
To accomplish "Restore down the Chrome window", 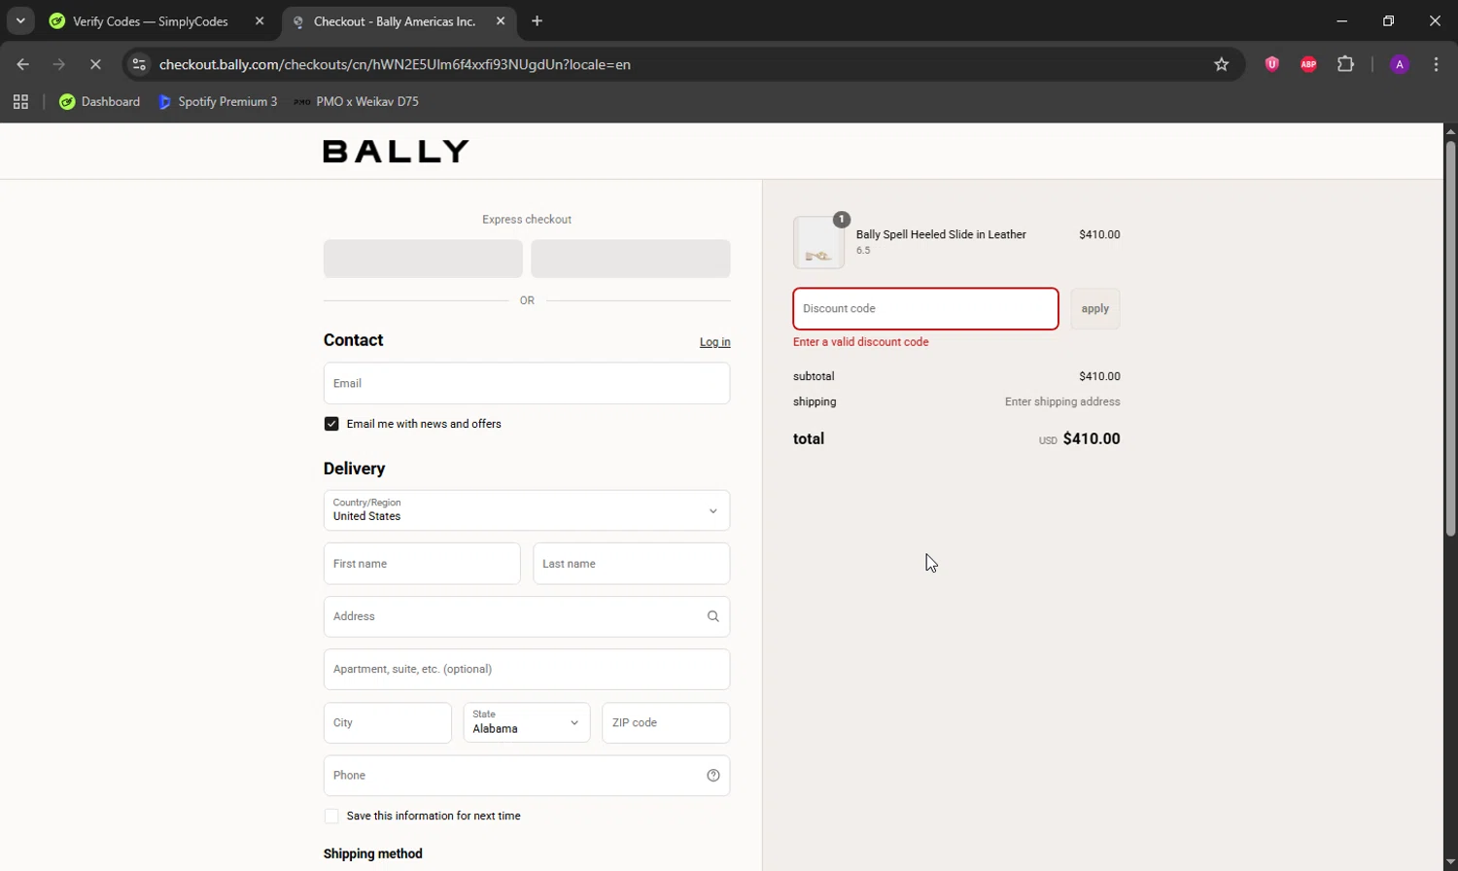I will click(x=1389, y=20).
